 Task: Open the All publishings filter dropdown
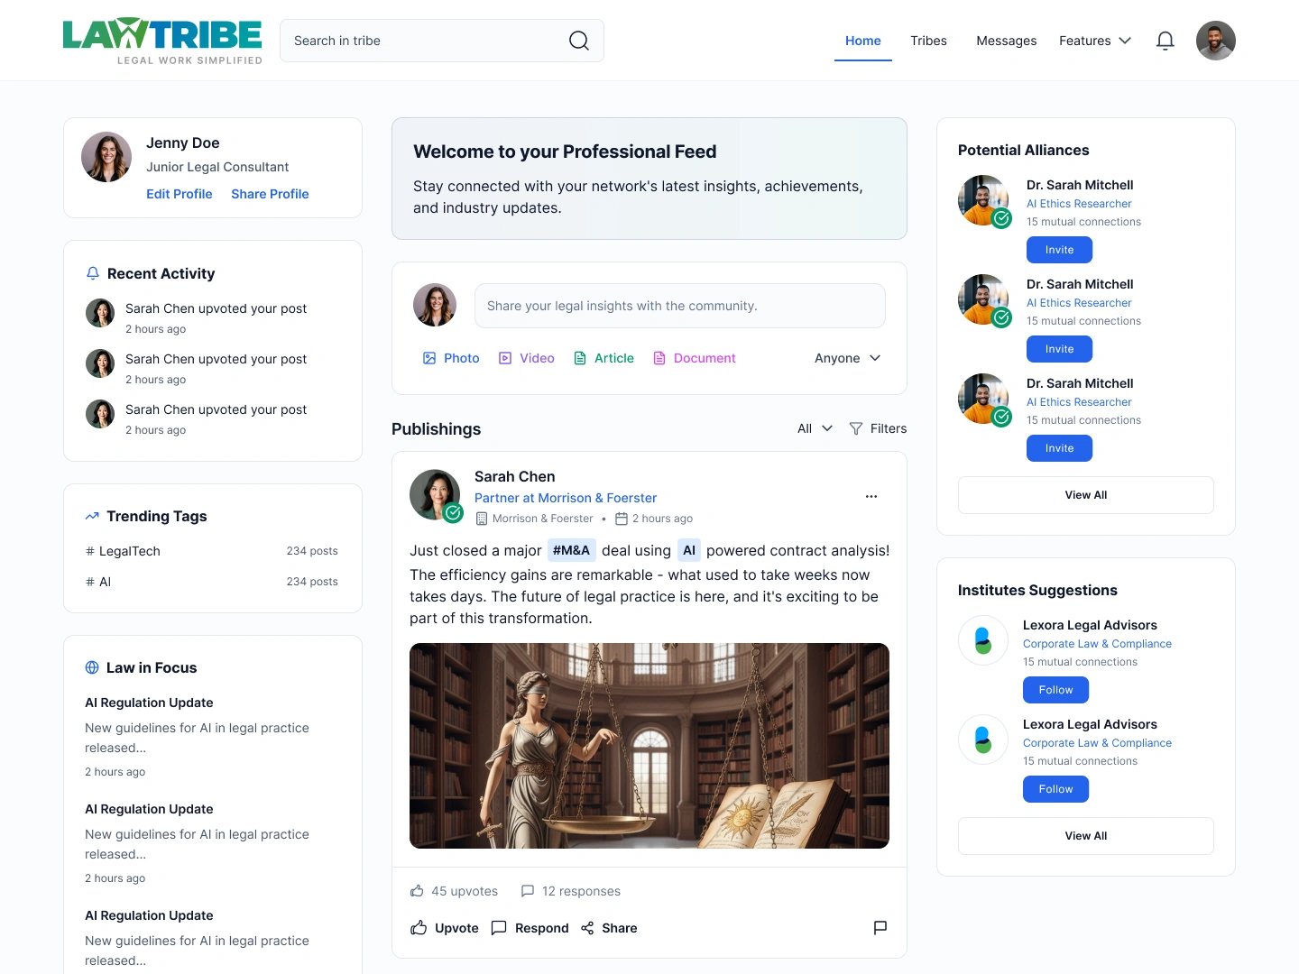tap(815, 428)
